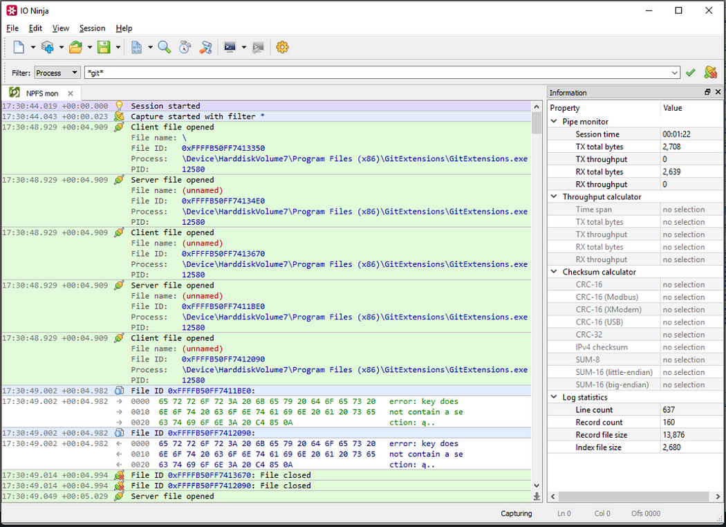
Task: Collapse the Pipe monitor section
Action: pyautogui.click(x=552, y=121)
